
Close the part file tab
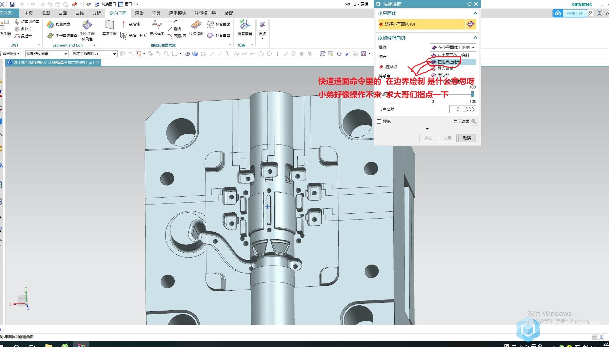click(x=98, y=62)
